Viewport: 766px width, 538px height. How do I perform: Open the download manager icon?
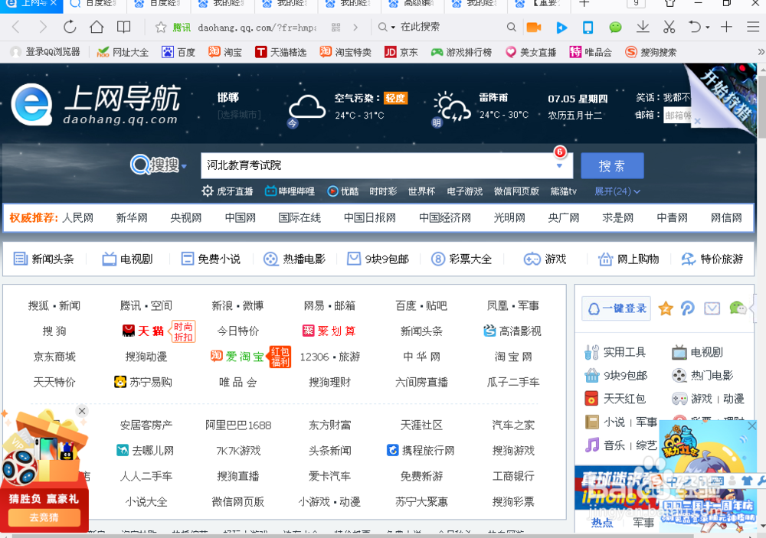click(643, 27)
